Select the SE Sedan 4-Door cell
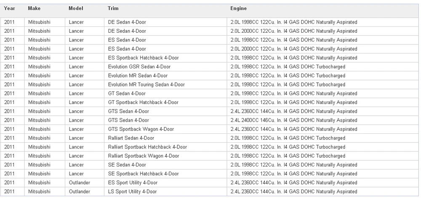 pos(165,165)
